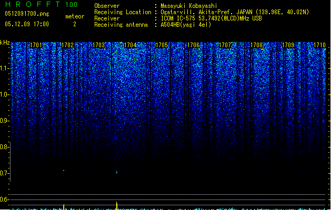Click the 1709 time marker
This screenshot has height=210, width=331.
tap(288, 45)
